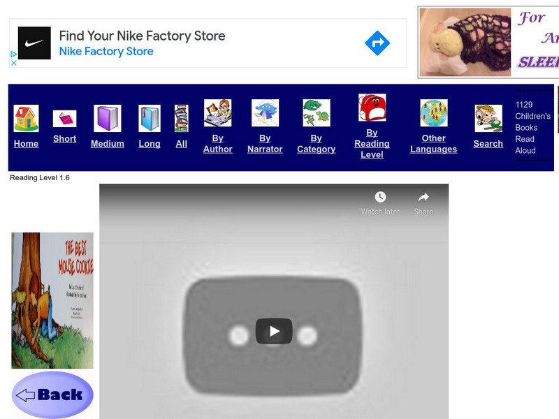Click the By Category reptiles icon
Image resolution: width=559 pixels, height=419 pixels.
click(317, 113)
